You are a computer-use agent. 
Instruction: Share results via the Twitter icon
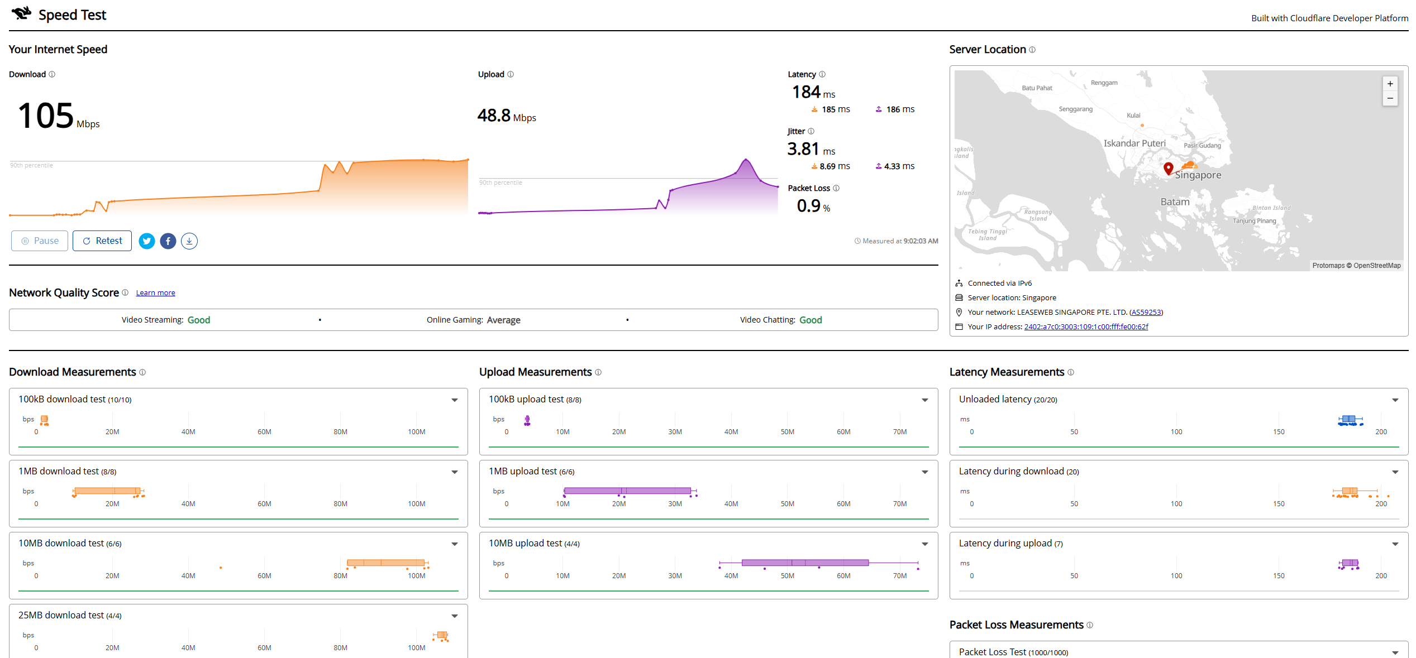pyautogui.click(x=147, y=241)
